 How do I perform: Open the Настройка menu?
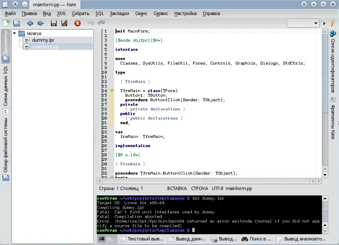point(185,13)
